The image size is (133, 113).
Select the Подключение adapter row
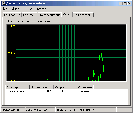click(x=66, y=91)
